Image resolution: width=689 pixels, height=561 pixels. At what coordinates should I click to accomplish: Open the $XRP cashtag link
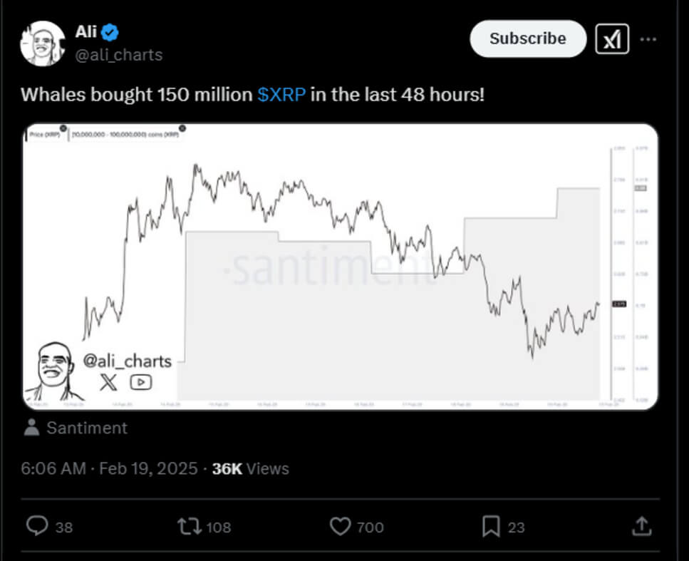[x=281, y=95]
